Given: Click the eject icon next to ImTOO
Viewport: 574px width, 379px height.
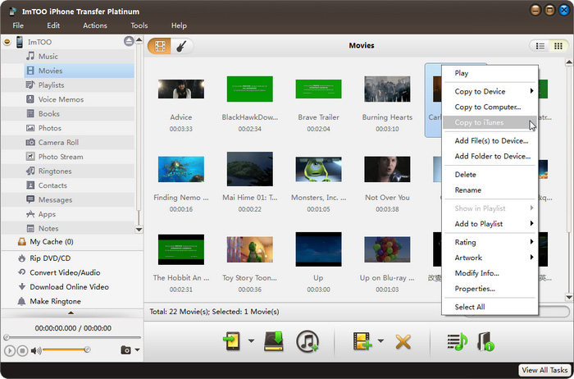Looking at the screenshot, I should pos(129,41).
